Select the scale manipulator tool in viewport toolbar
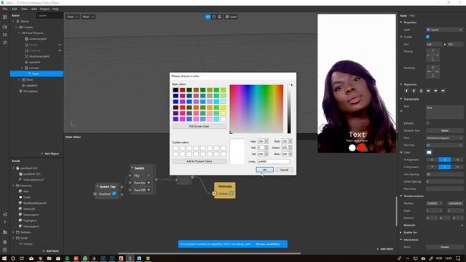Screen dimensions: 466x262 click(220, 17)
